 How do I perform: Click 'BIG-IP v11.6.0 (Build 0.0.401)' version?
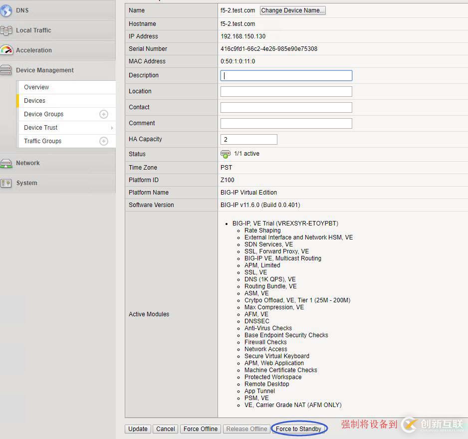tap(260, 205)
